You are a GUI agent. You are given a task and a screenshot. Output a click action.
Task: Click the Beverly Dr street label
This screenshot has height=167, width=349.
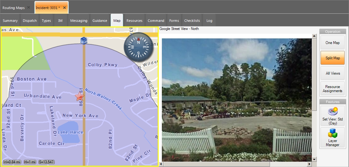[22, 128]
